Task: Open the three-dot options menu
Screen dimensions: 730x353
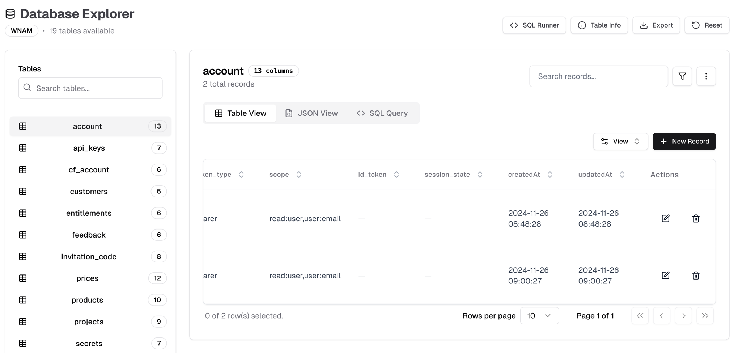Action: coord(706,76)
